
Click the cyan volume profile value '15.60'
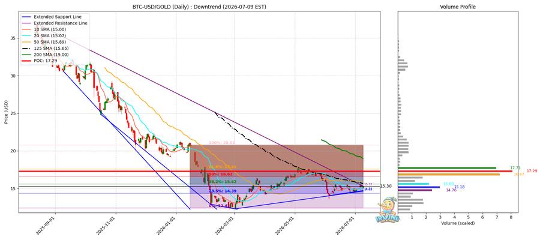click(x=448, y=184)
